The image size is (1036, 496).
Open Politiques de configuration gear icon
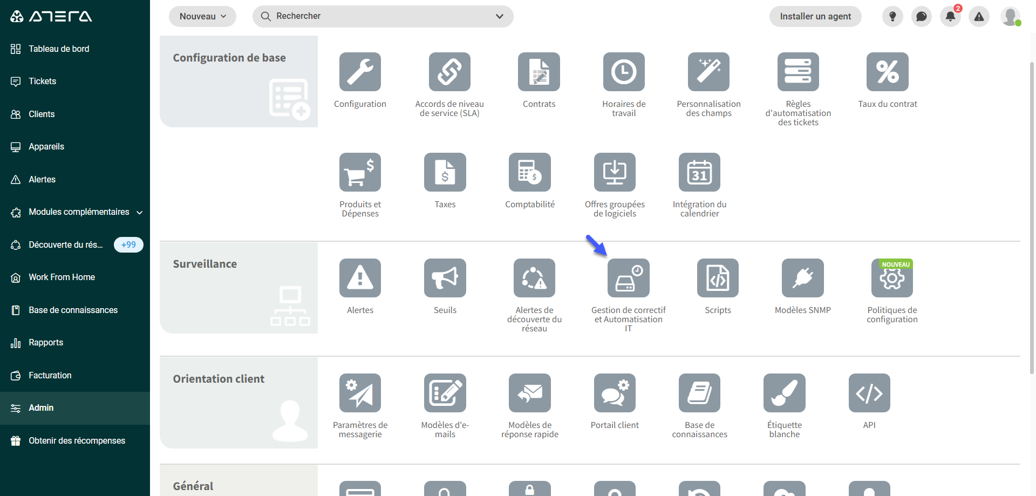click(892, 278)
